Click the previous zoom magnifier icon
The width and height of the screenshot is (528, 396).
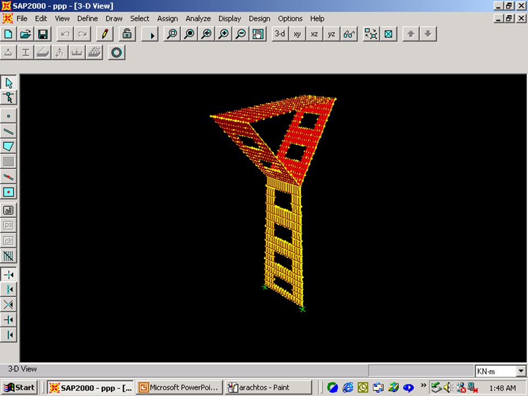tap(206, 34)
